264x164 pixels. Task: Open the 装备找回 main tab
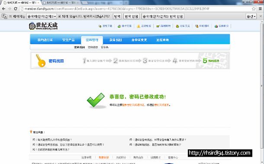point(116,40)
